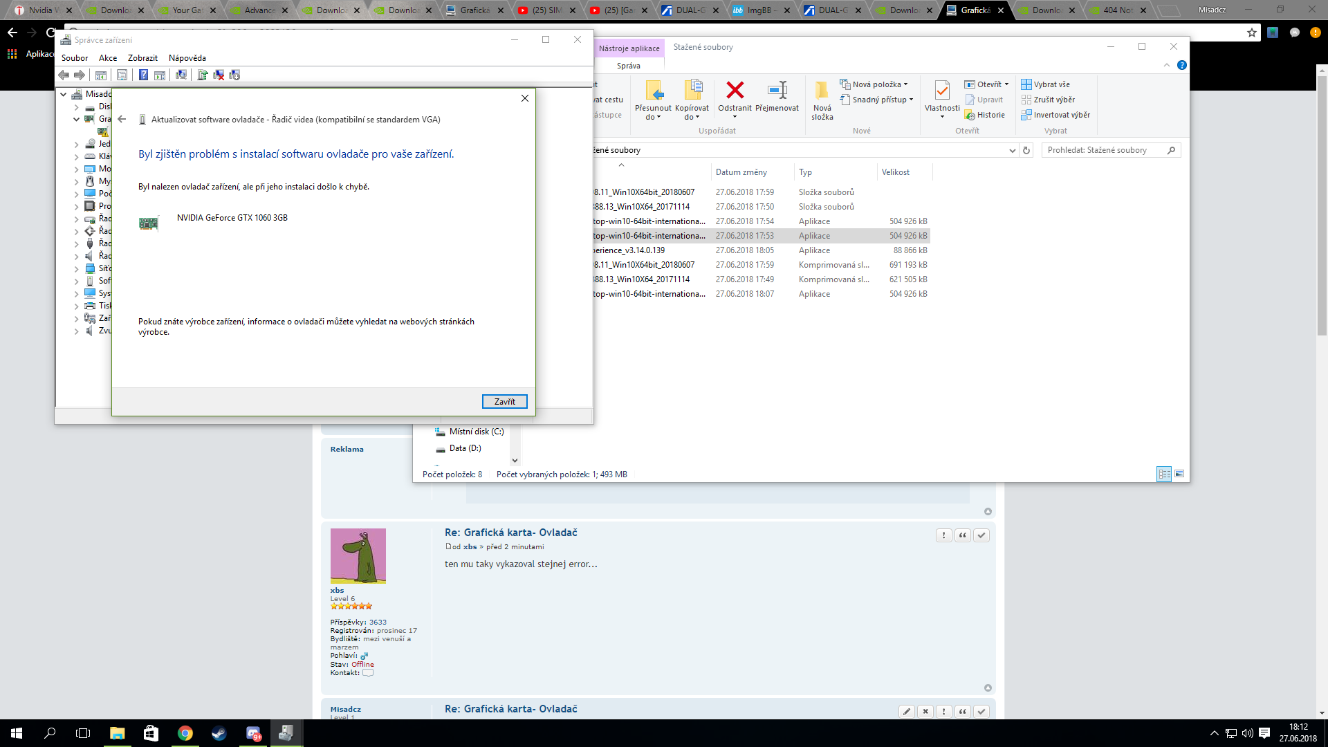Open the Kopírovat do dropdown
Viewport: 1328px width, 747px height.
pos(692,100)
